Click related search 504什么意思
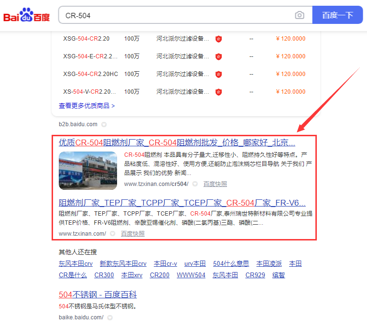This screenshot has width=367, height=327. [x=231, y=263]
